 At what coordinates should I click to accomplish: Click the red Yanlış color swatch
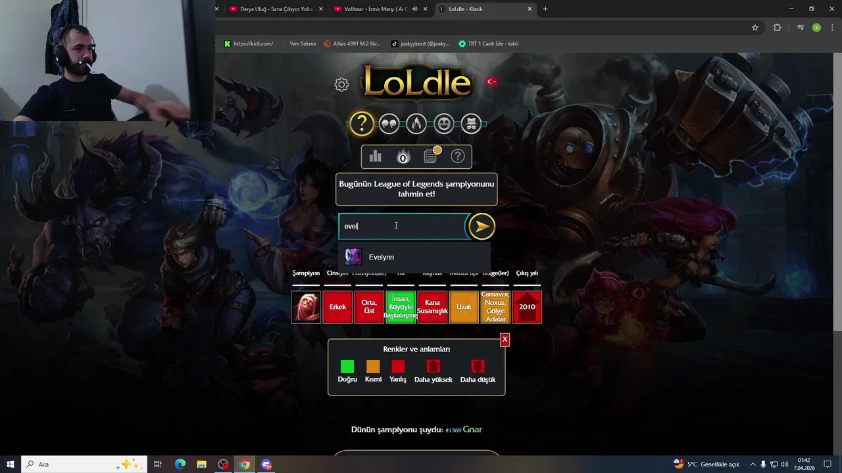pyautogui.click(x=398, y=367)
